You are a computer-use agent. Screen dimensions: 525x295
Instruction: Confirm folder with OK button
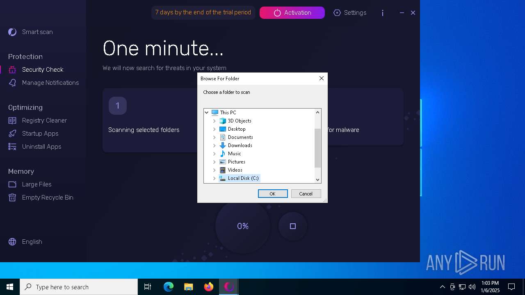pos(273,194)
